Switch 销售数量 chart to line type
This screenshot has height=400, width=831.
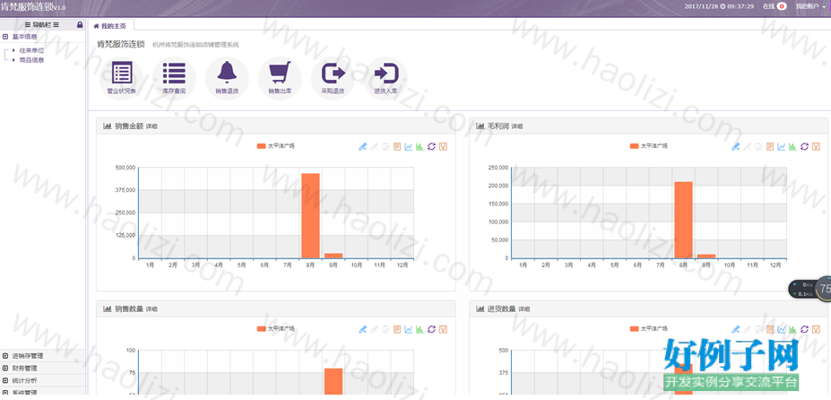point(409,329)
